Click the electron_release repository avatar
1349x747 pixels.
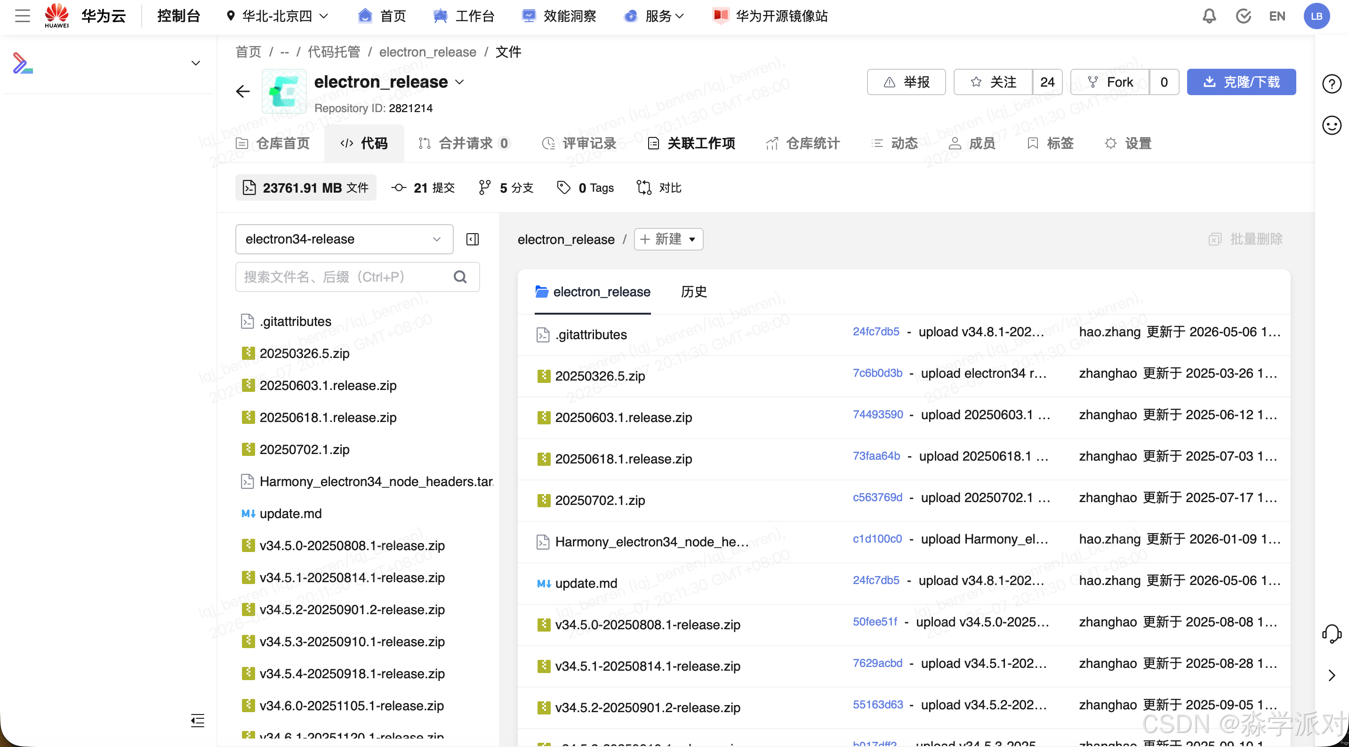point(284,92)
